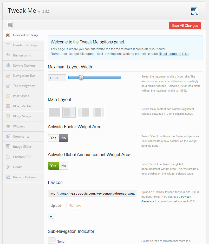The image size is (209, 244).
Task: Set Activate Footer Widget Area to Yes
Action: 53,138
